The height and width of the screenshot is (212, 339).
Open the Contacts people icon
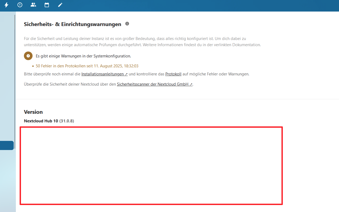[x=33, y=5]
